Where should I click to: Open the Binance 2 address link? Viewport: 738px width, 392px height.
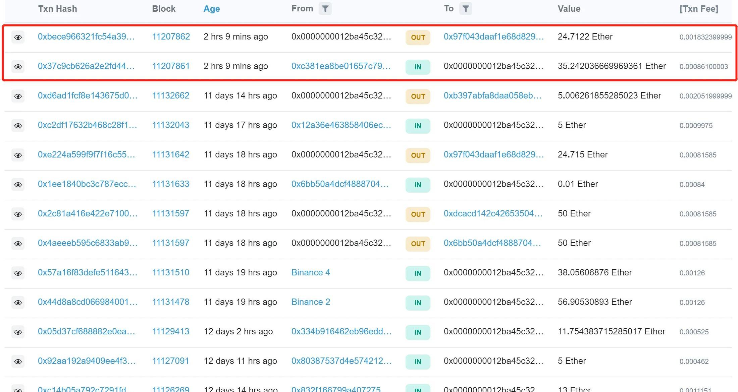point(310,302)
